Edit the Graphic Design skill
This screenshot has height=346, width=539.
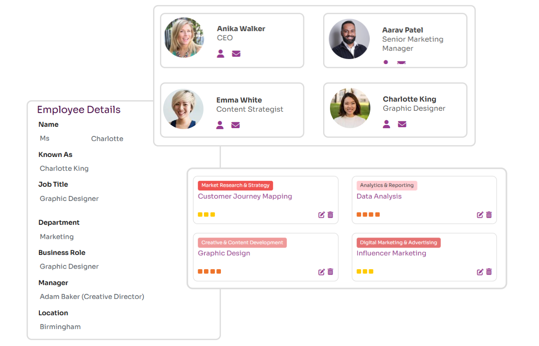point(321,272)
